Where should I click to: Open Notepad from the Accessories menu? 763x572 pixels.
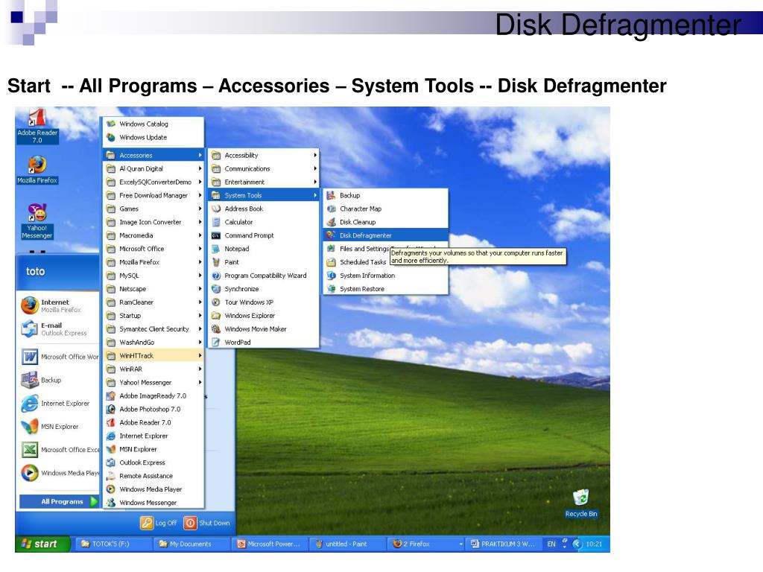(x=264, y=249)
